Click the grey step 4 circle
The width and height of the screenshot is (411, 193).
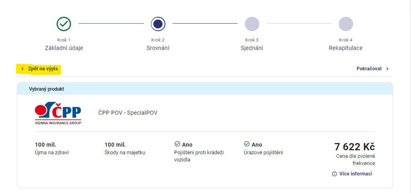coord(346,24)
